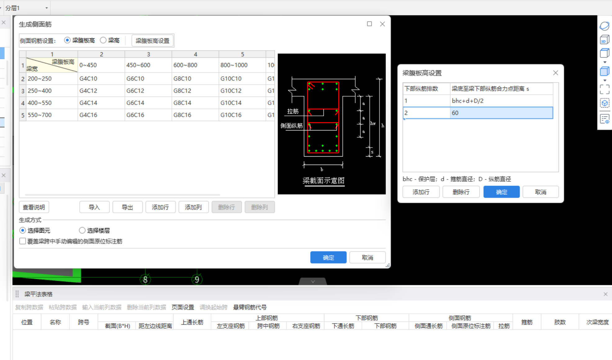Image resolution: width=612 pixels, height=360 pixels.
Task: Click 添加行 in 生成侧面筋 dialog
Action: pyautogui.click(x=160, y=207)
